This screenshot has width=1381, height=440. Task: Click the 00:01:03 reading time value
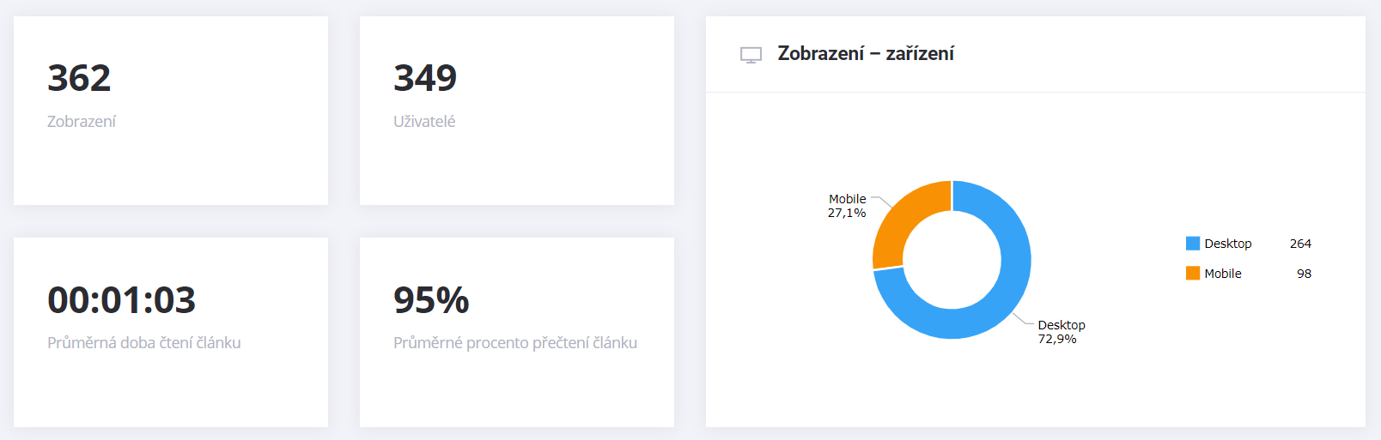click(122, 300)
